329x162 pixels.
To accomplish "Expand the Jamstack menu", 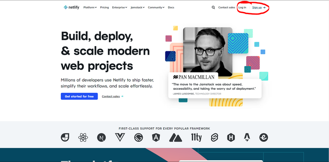I will click(138, 7).
